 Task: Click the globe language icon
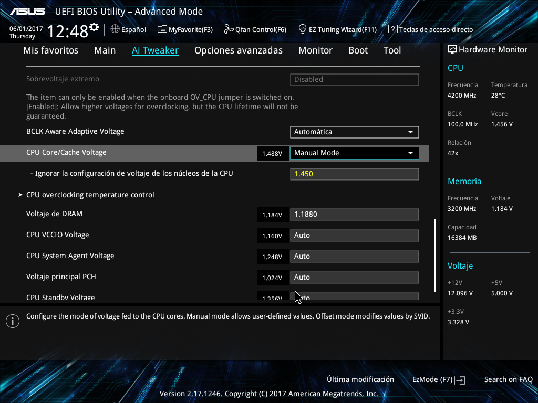[115, 29]
